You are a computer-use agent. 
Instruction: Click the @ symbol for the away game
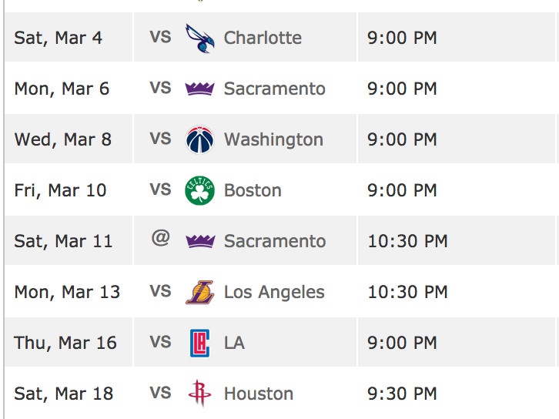(x=160, y=238)
